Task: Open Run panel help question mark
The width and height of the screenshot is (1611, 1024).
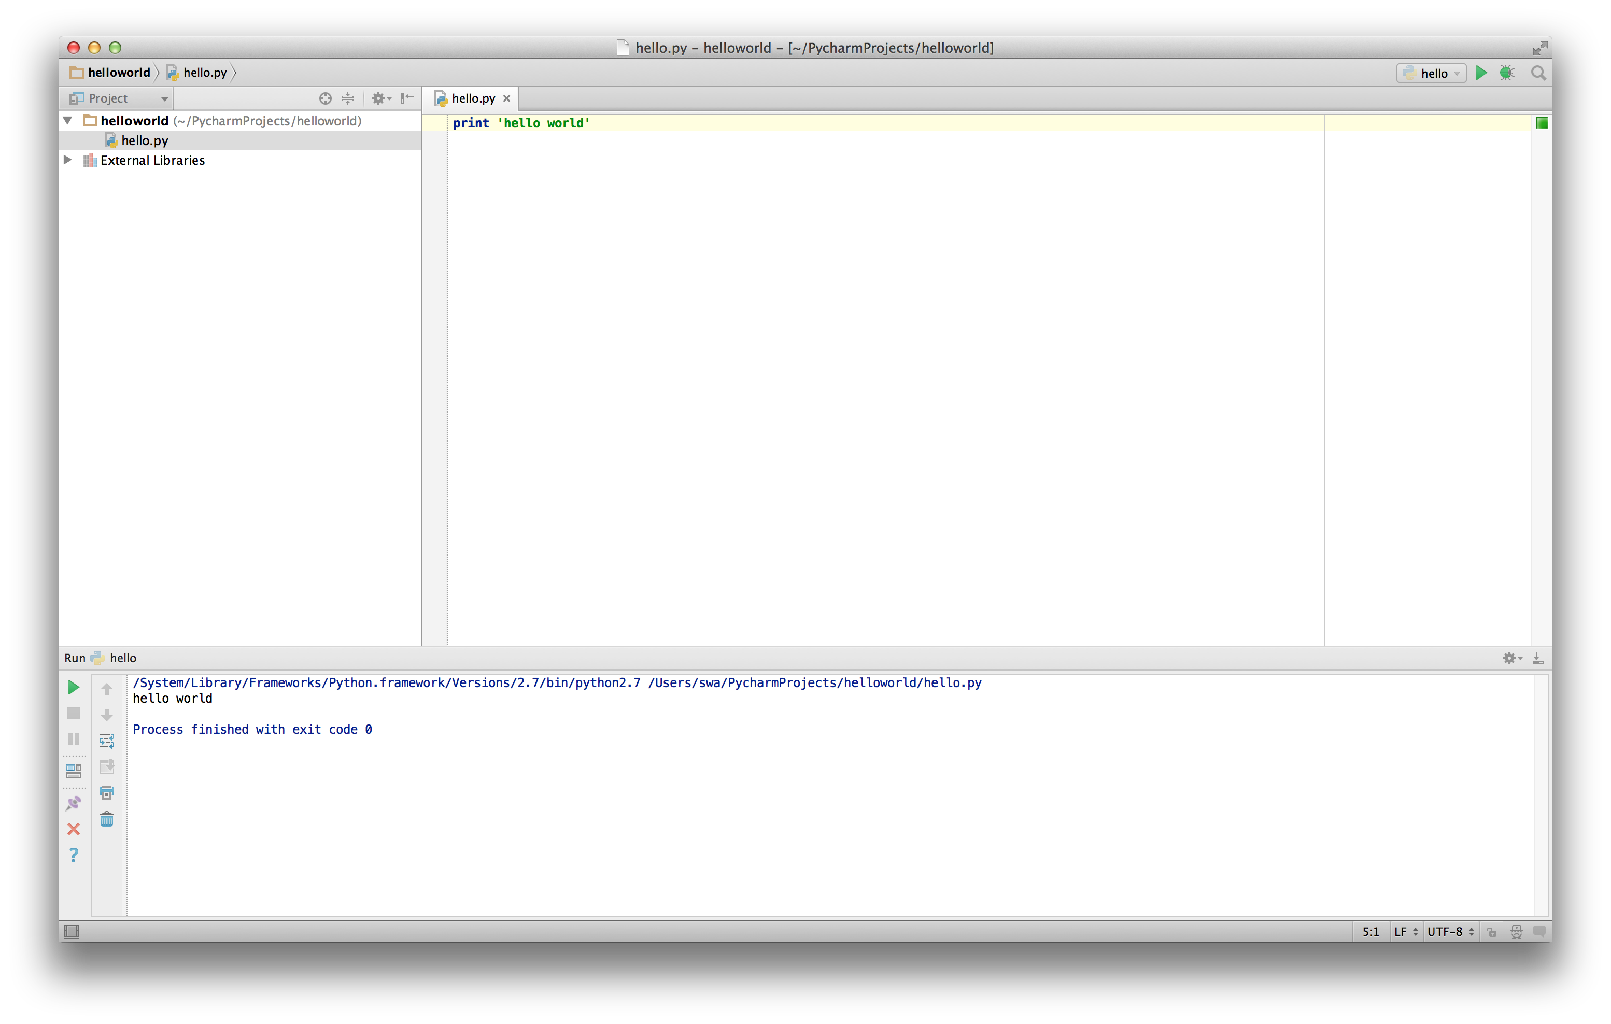Action: coord(74,855)
